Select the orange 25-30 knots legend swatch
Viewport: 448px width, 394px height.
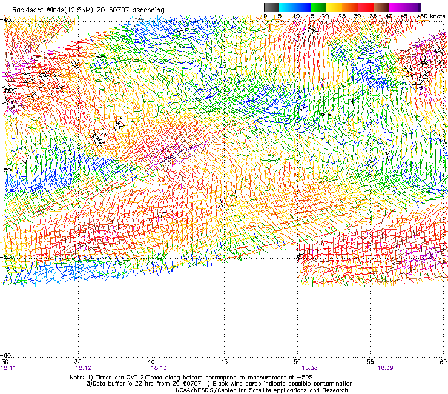350,7
